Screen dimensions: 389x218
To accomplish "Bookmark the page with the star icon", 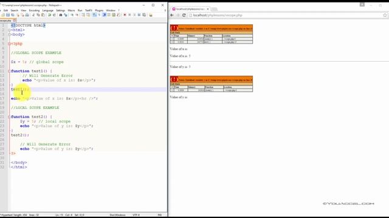I will 385,15.
